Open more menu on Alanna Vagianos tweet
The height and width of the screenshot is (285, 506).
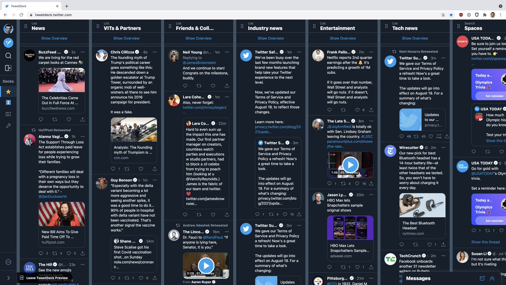coord(83,136)
